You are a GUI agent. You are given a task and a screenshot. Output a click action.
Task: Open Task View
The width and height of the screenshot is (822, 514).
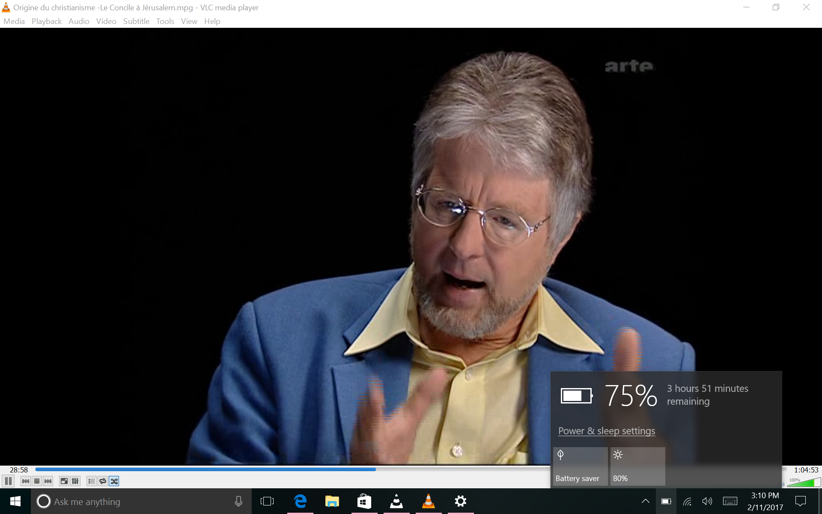(267, 501)
